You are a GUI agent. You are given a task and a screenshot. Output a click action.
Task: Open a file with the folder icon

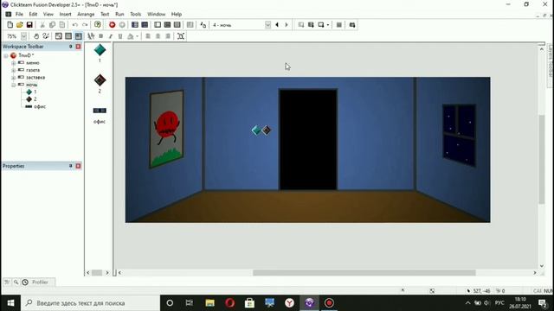[x=19, y=25]
